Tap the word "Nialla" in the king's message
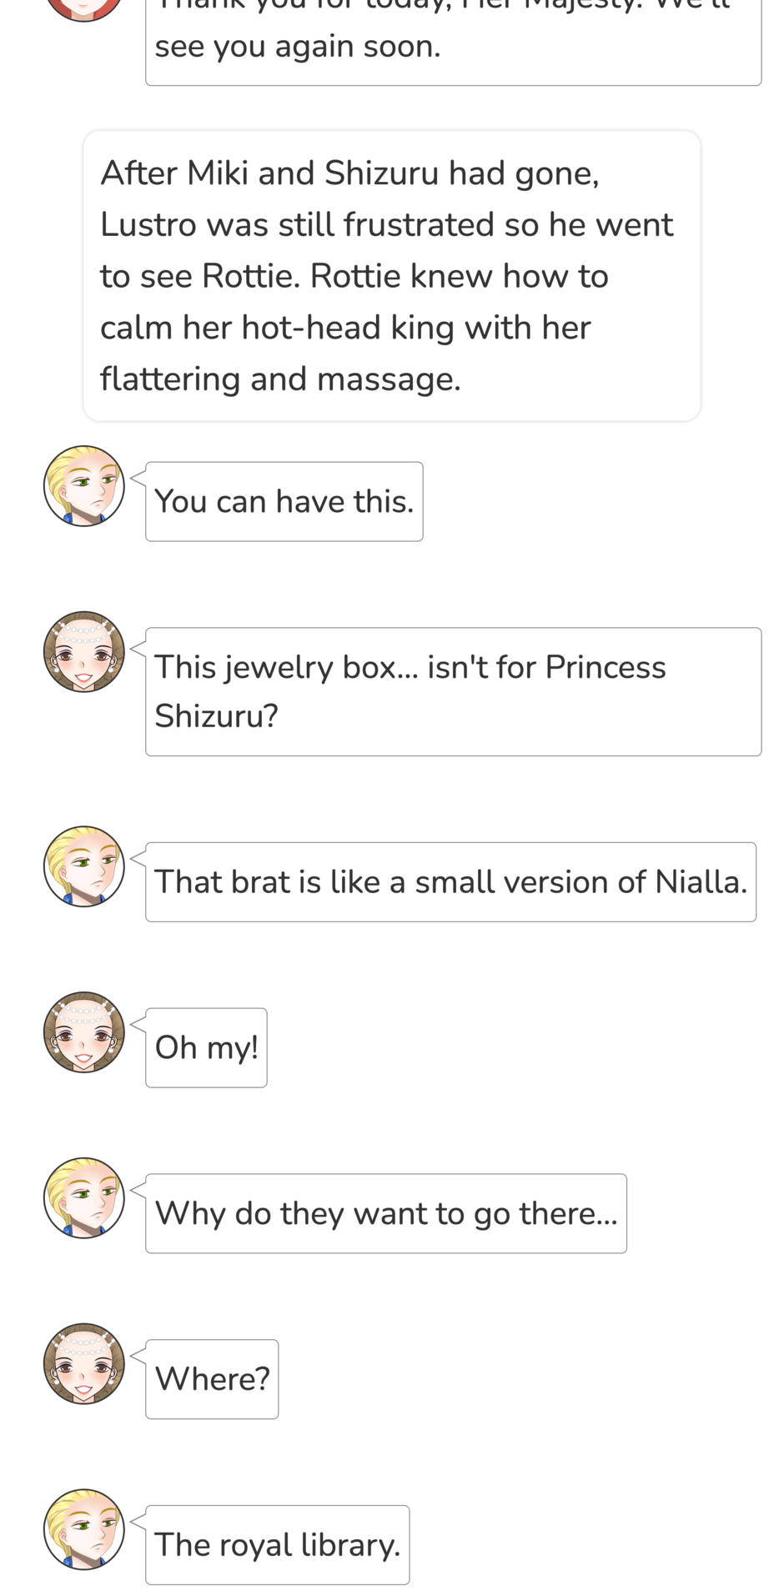The width and height of the screenshot is (784, 1596). coord(699,881)
